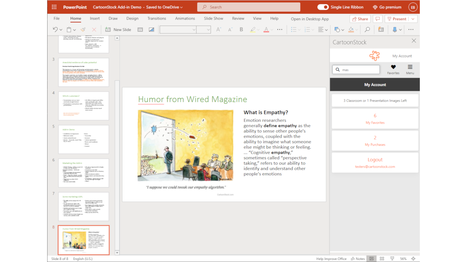
Task: Click the Share button
Action: (x=360, y=19)
